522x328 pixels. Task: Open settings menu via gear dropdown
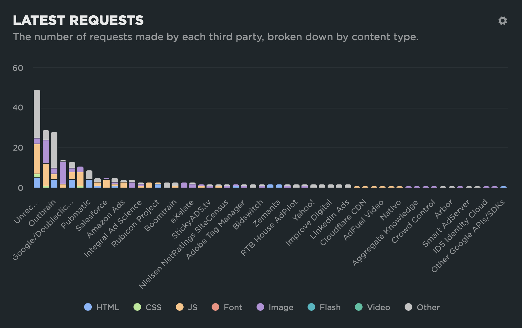tap(503, 21)
